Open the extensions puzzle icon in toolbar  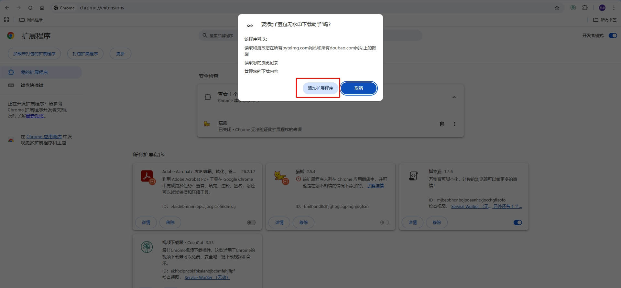click(x=585, y=8)
